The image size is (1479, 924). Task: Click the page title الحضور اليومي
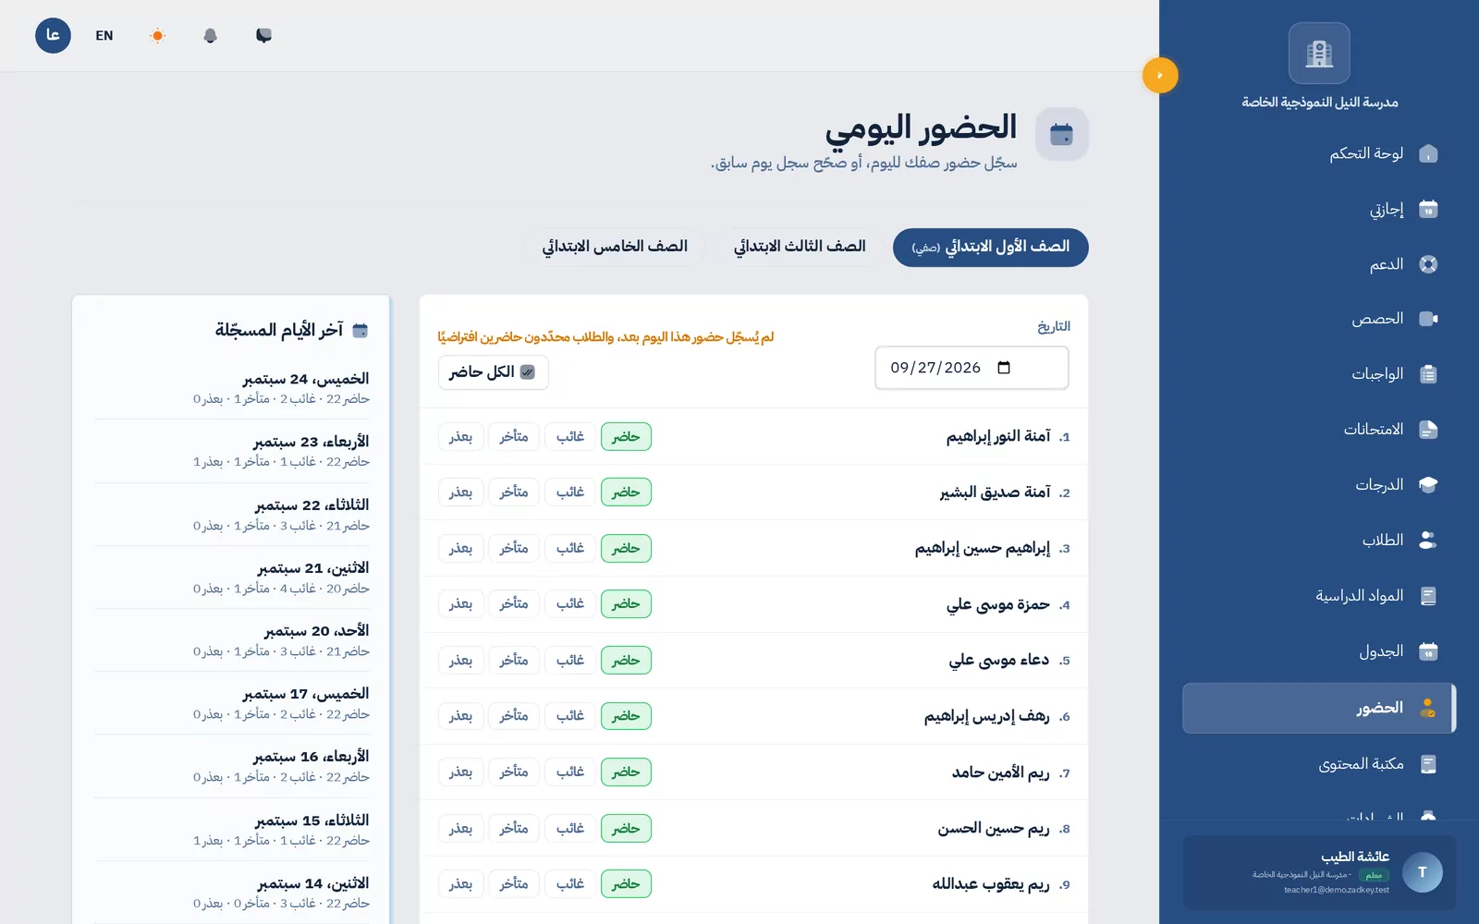(921, 128)
